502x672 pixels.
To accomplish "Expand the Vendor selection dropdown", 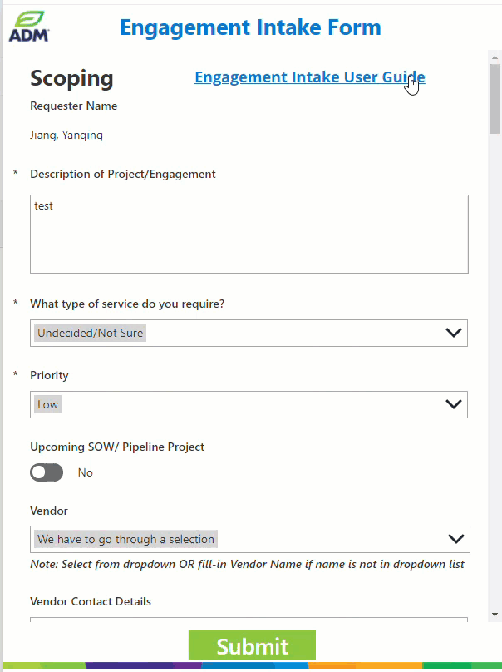I will pos(249,539).
